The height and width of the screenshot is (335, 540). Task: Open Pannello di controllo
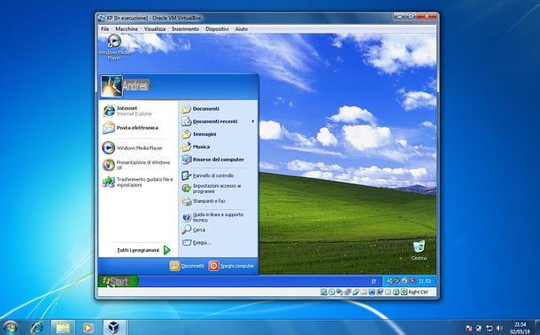point(208,175)
